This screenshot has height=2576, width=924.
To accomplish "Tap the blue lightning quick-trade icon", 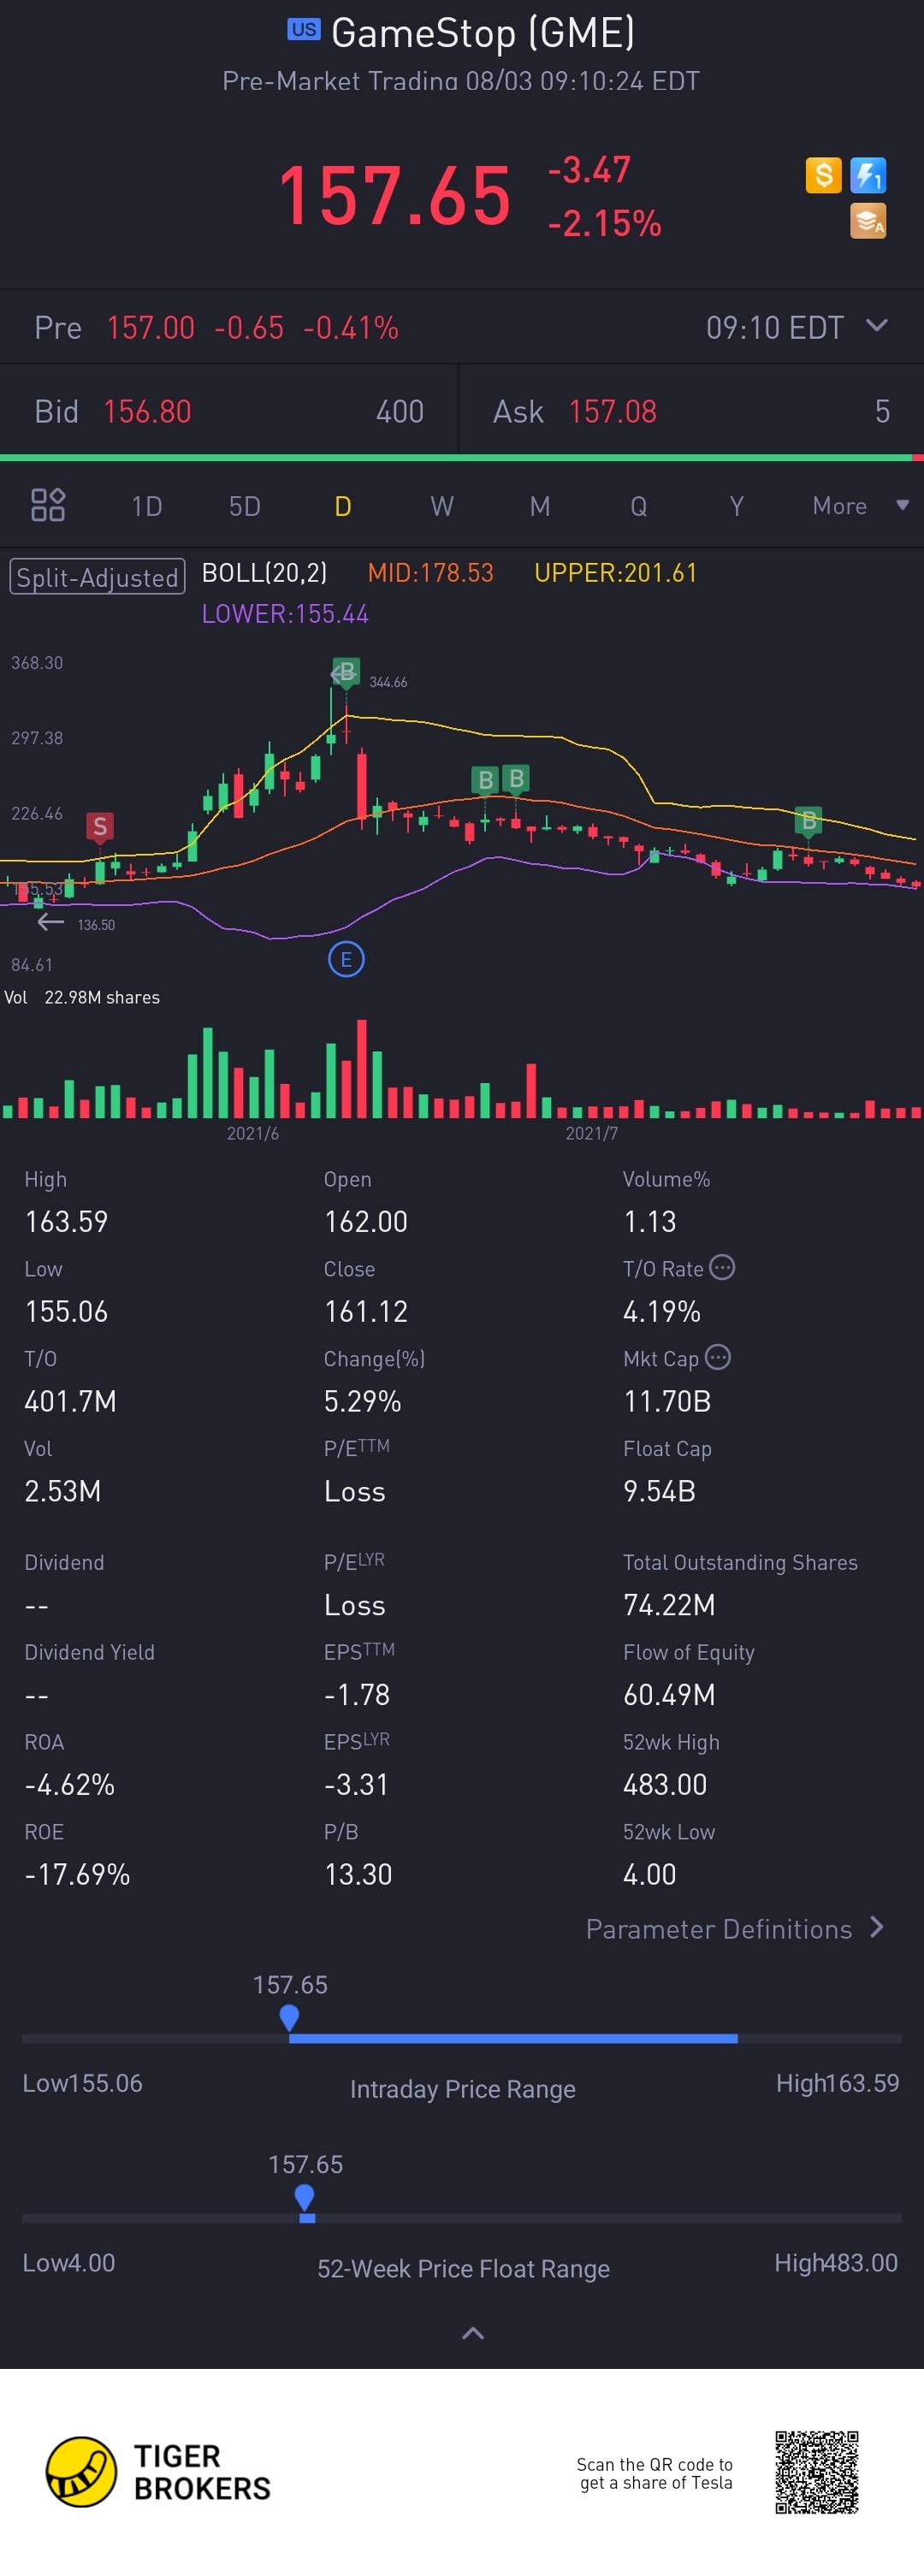I will coord(868,175).
